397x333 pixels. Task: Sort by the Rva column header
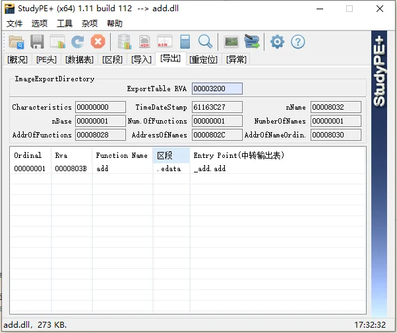(x=72, y=155)
